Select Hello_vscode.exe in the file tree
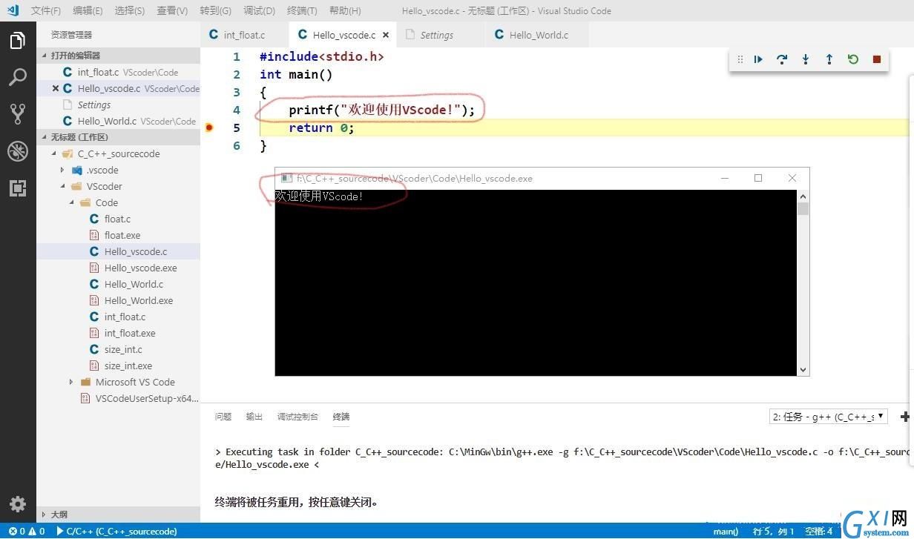This screenshot has height=539, width=914. pos(140,268)
